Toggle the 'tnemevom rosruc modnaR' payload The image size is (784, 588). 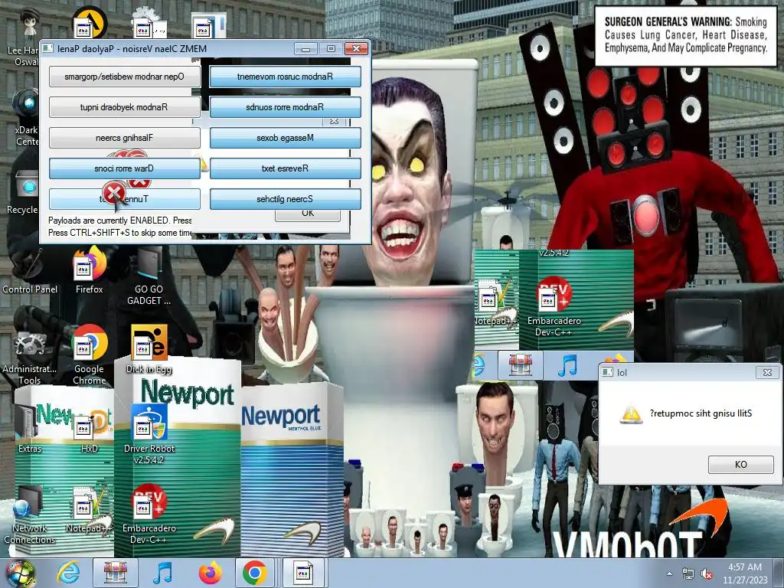285,77
